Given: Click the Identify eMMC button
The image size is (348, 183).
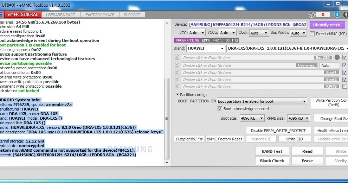Looking at the screenshot, I should (327, 25).
